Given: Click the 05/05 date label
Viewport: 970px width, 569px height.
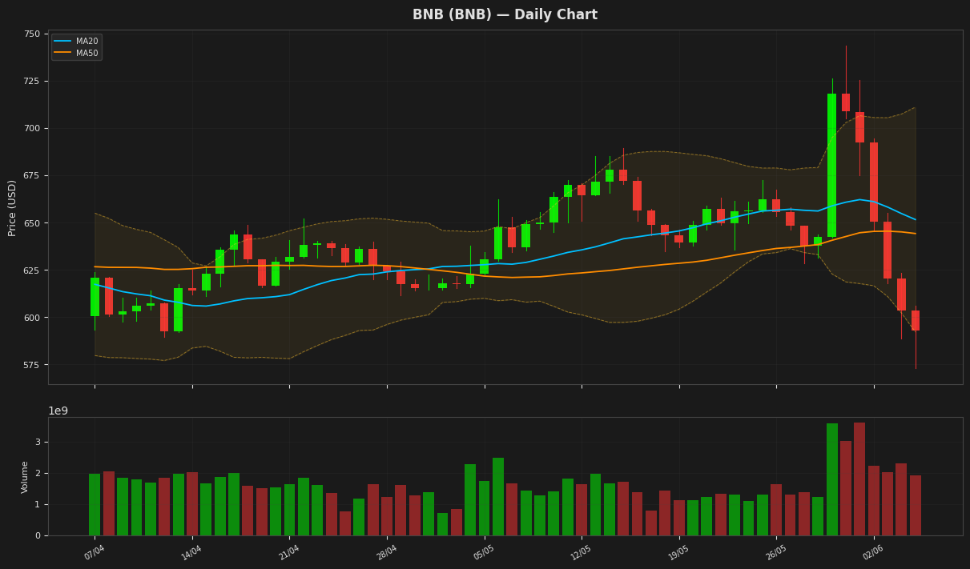Looking at the screenshot, I should coord(483,552).
